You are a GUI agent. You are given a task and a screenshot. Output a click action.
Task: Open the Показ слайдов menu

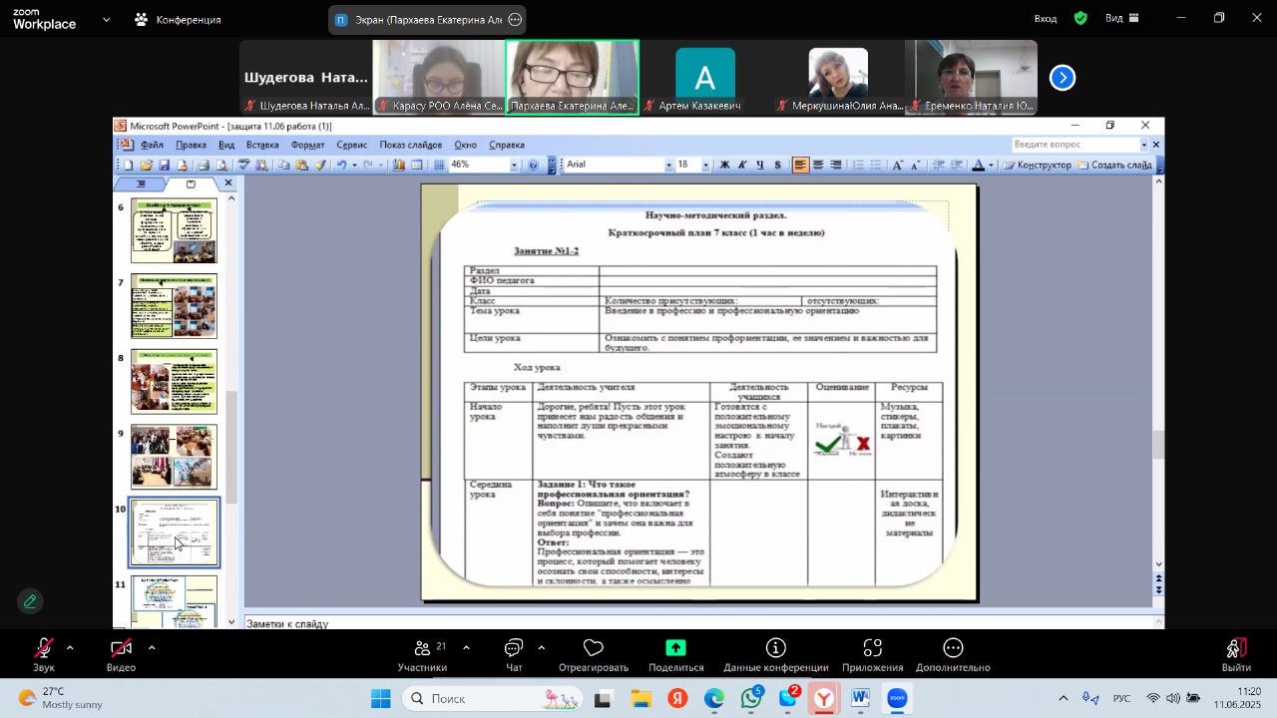pyautogui.click(x=410, y=145)
